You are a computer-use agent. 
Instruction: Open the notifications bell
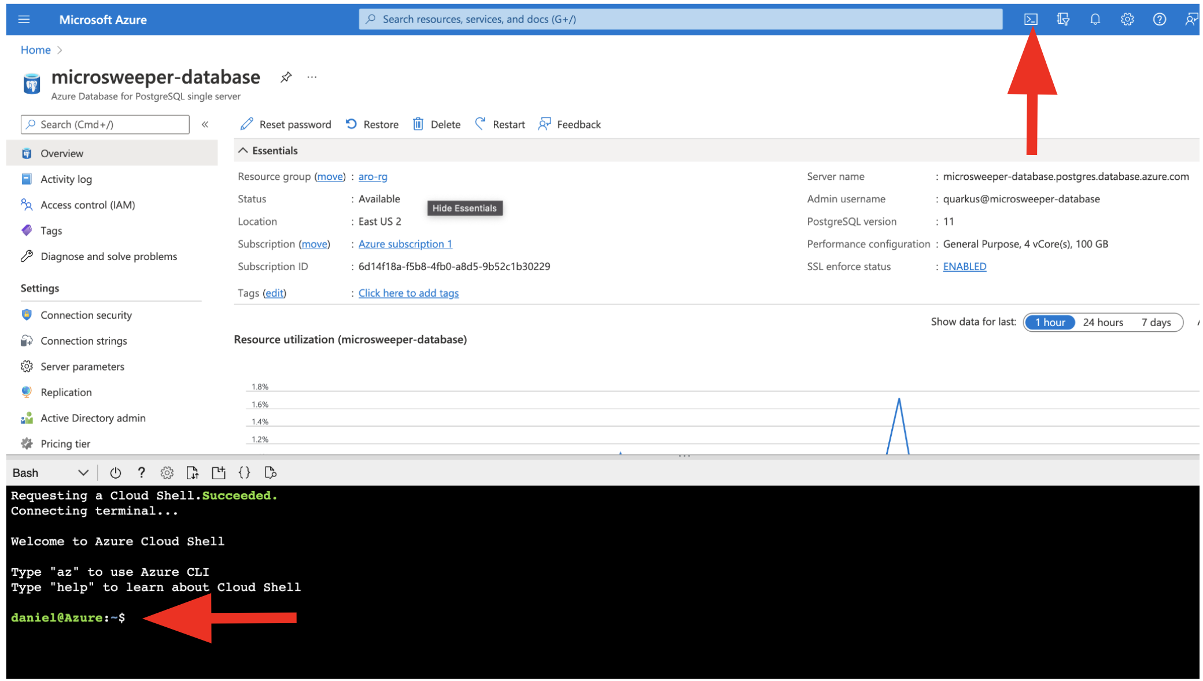coord(1094,19)
